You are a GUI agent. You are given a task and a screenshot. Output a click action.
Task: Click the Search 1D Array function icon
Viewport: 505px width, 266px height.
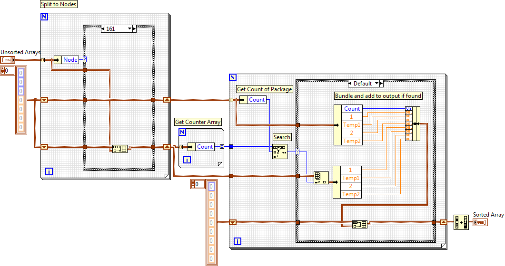[280, 152]
